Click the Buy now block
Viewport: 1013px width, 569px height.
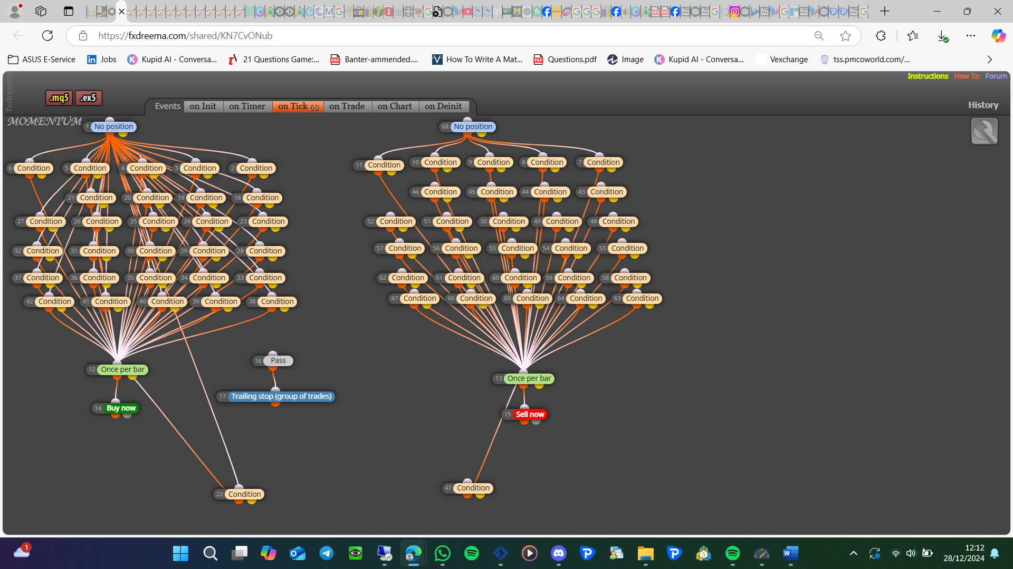click(x=121, y=408)
